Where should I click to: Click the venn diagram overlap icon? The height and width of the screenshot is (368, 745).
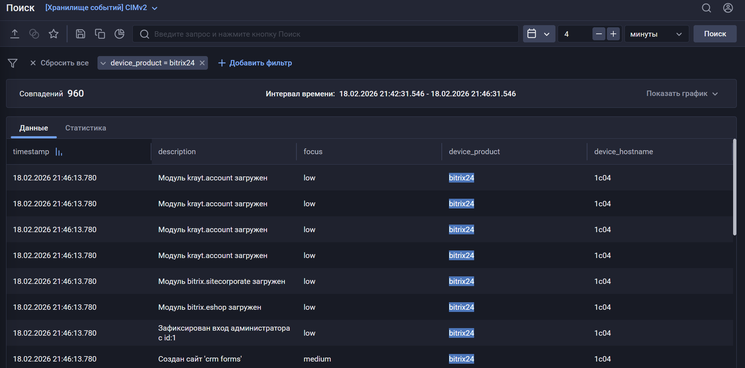34,33
